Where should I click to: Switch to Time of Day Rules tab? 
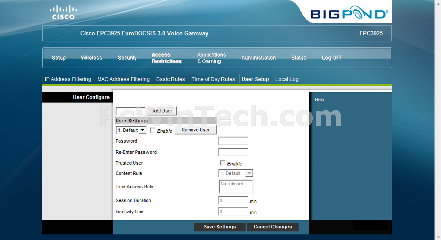coord(213,79)
